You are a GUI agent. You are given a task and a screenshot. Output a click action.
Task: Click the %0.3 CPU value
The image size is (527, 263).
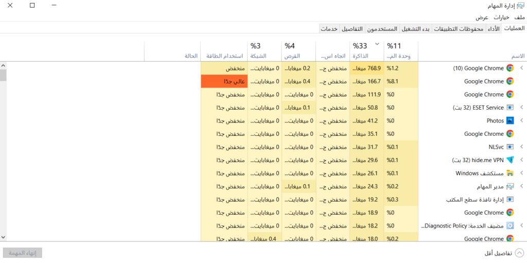(x=400, y=199)
